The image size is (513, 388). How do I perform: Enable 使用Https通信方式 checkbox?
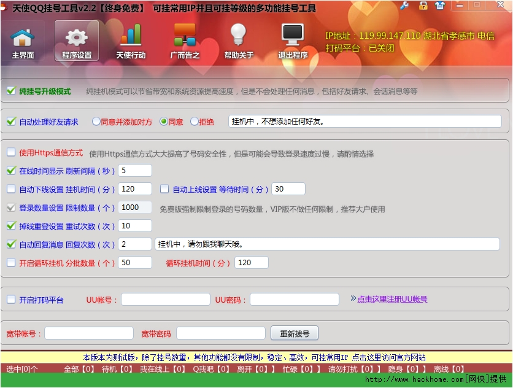[11, 152]
